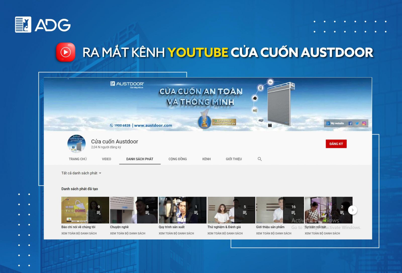Click the Chuyện nghề playlist title
Screen dimensions: 402x273
119,227
